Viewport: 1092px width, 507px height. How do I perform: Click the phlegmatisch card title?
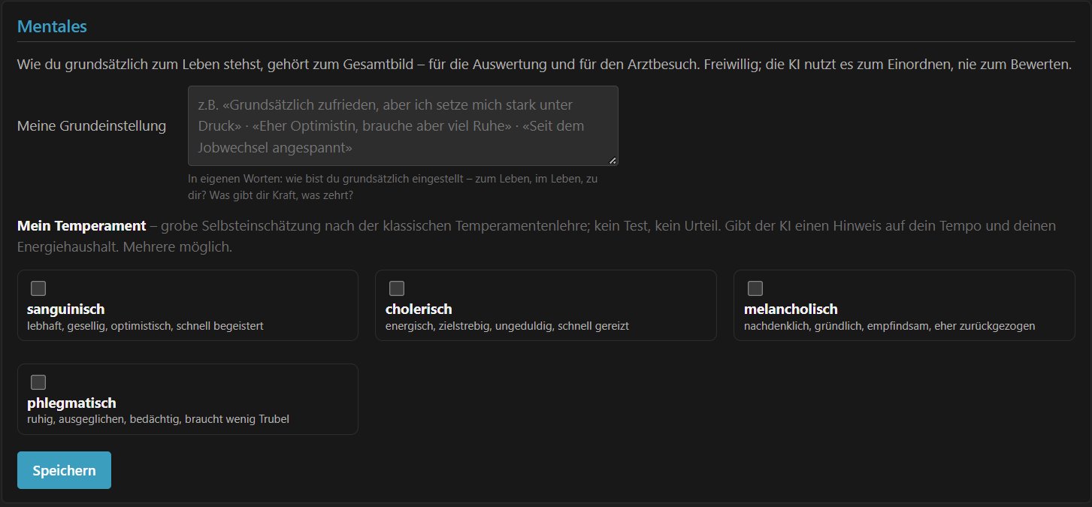coord(71,403)
